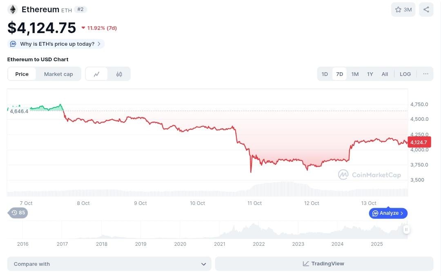
Task: Select the 1D timeframe tab
Action: (x=325, y=74)
